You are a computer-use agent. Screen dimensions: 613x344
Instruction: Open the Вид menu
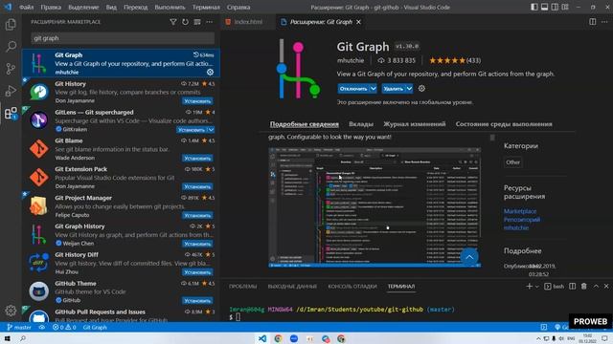pyautogui.click(x=111, y=7)
